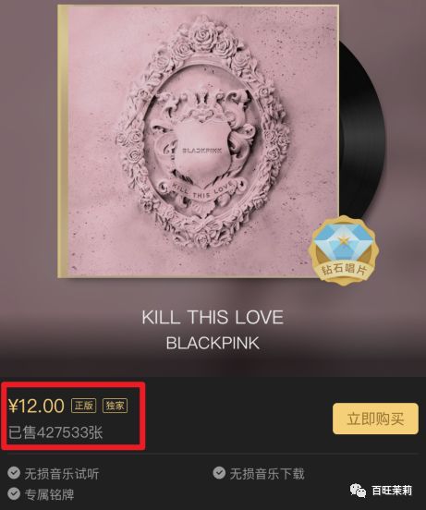Click the 无损音乐下载 feature text
The width and height of the screenshot is (426, 510).
[x=267, y=474]
